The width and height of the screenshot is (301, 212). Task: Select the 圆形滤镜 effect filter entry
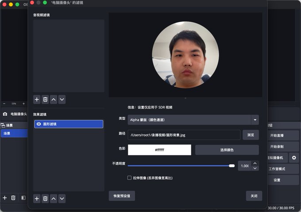[69, 124]
